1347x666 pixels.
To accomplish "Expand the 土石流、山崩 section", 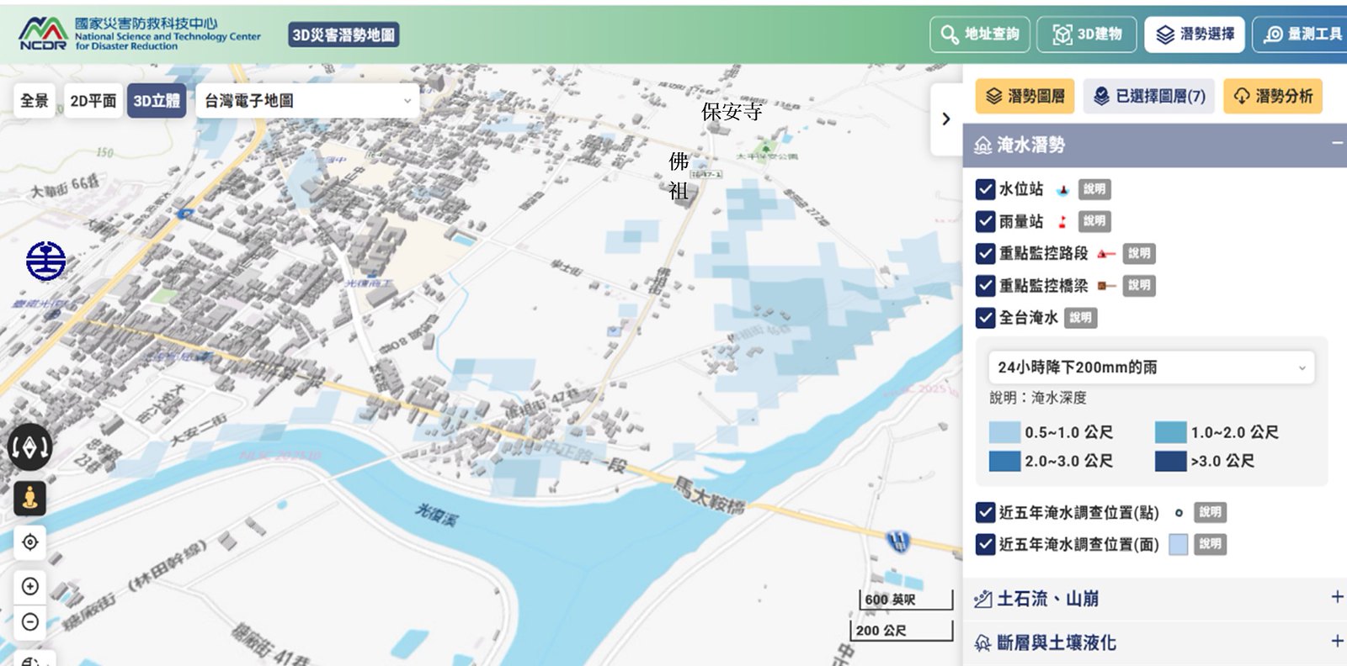I will pyautogui.click(x=1336, y=598).
